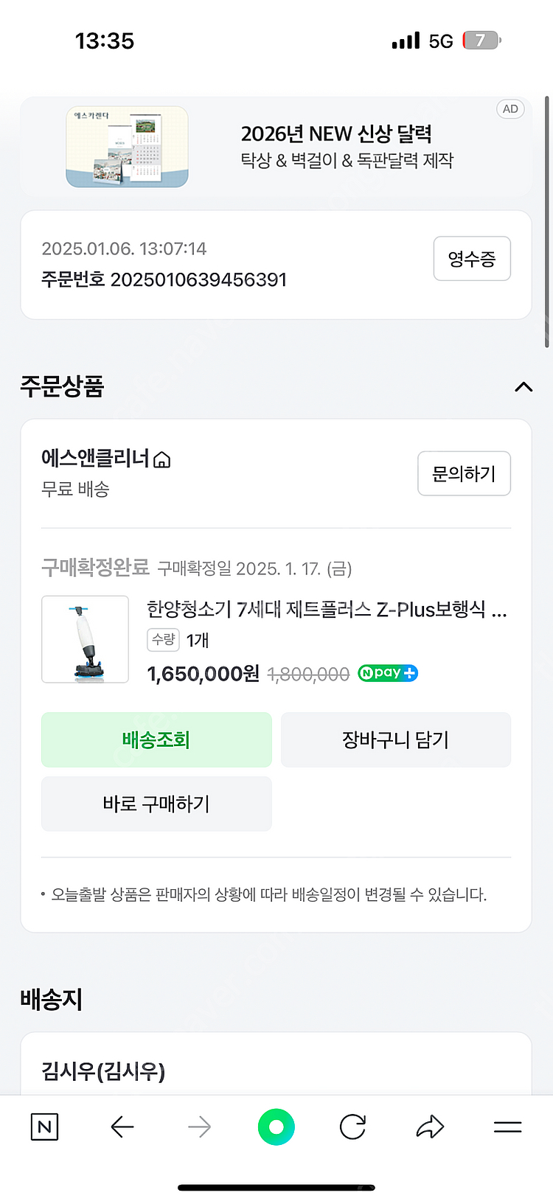Tap the Naver home N icon
The width and height of the screenshot is (553, 1201).
(x=44, y=1127)
